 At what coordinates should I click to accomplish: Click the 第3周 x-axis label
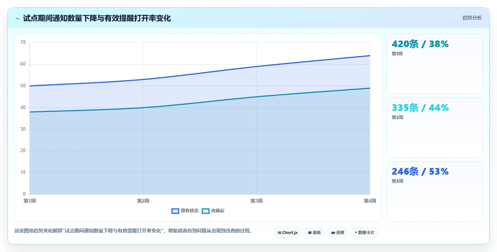pyautogui.click(x=256, y=201)
